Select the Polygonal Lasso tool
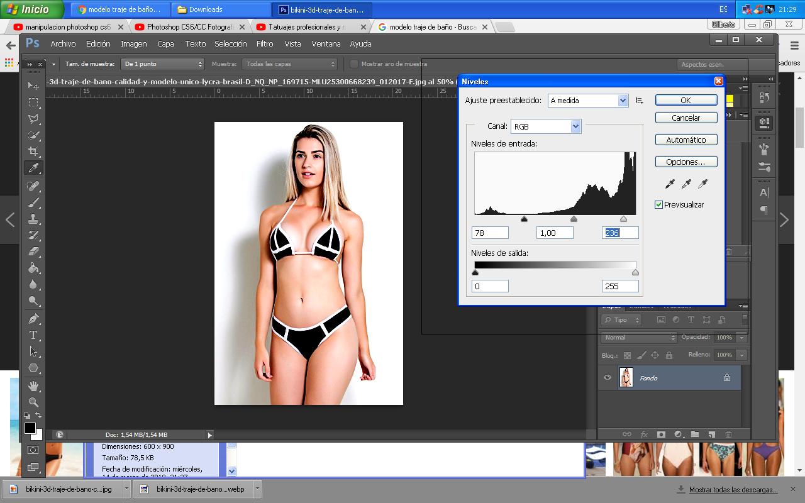 [x=33, y=118]
